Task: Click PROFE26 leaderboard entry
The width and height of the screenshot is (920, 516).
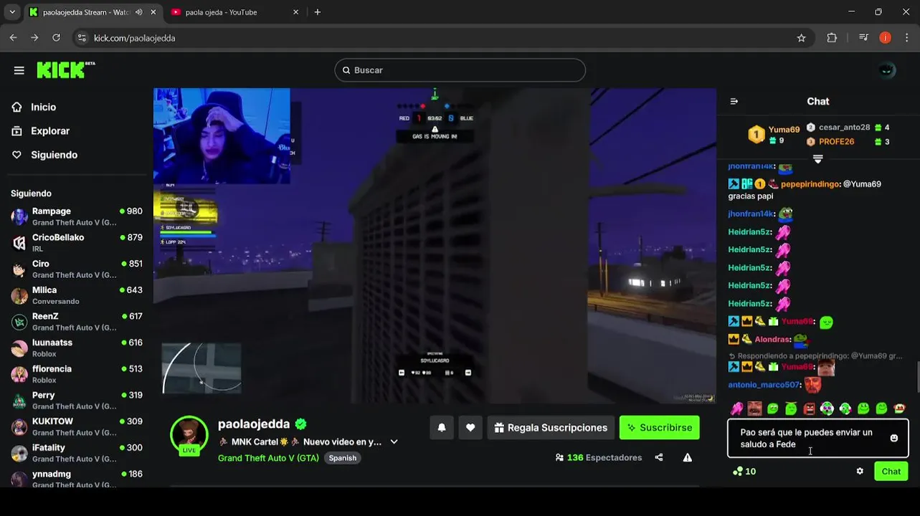Action: [x=848, y=142]
